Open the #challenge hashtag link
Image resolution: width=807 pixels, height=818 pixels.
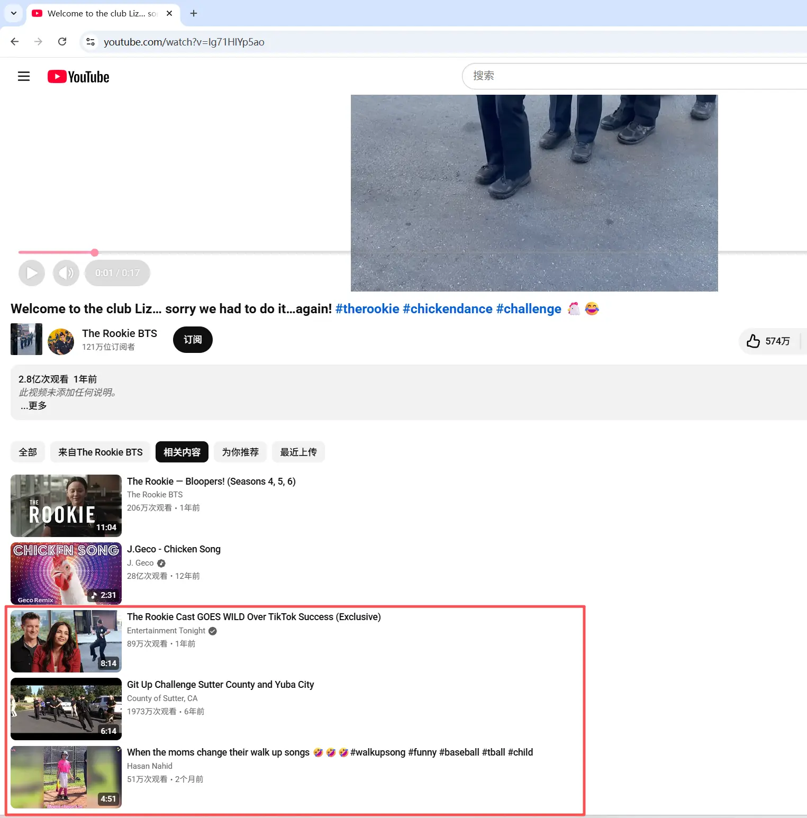tap(529, 309)
